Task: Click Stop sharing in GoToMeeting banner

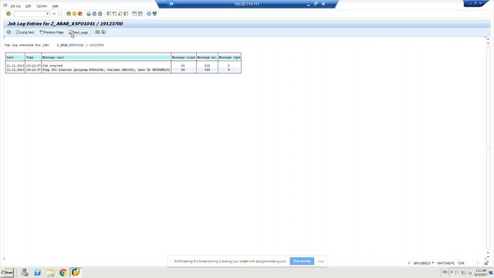Action: 302,261
